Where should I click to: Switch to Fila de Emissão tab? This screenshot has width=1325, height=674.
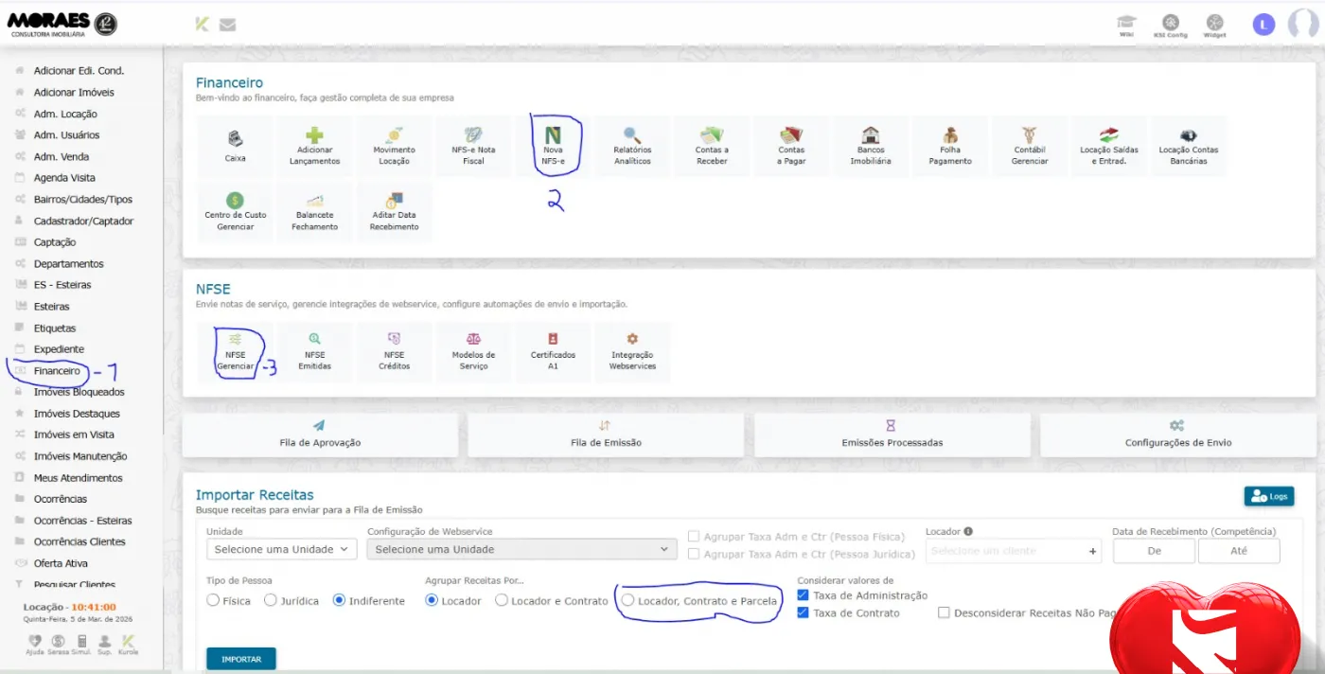click(606, 435)
